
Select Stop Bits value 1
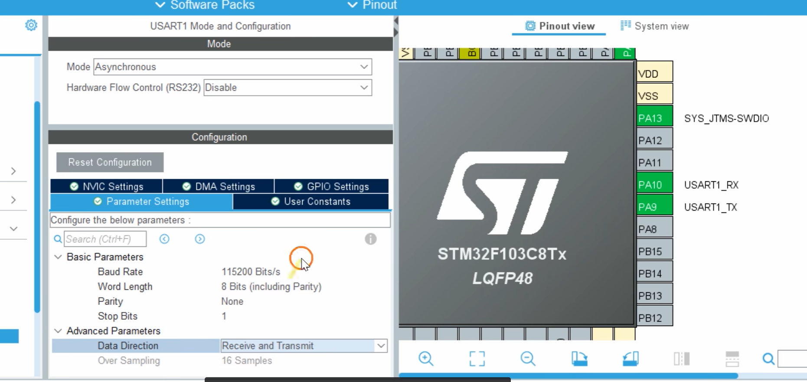pyautogui.click(x=224, y=316)
